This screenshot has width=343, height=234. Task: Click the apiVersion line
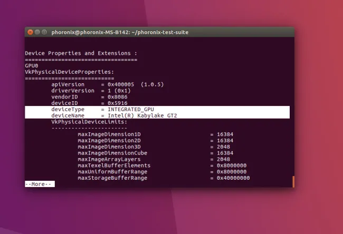coord(108,84)
